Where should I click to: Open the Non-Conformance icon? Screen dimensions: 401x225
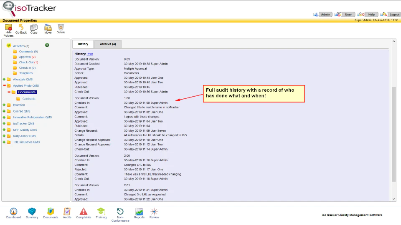(x=120, y=212)
